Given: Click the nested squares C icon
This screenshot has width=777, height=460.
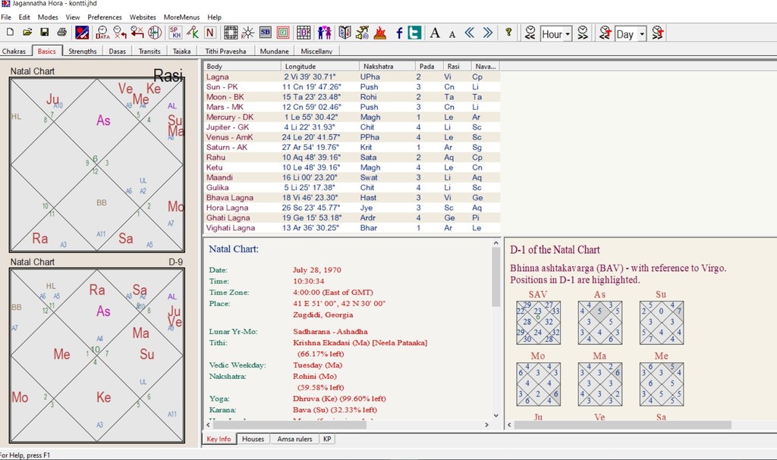Looking at the screenshot, I should pos(283,33).
